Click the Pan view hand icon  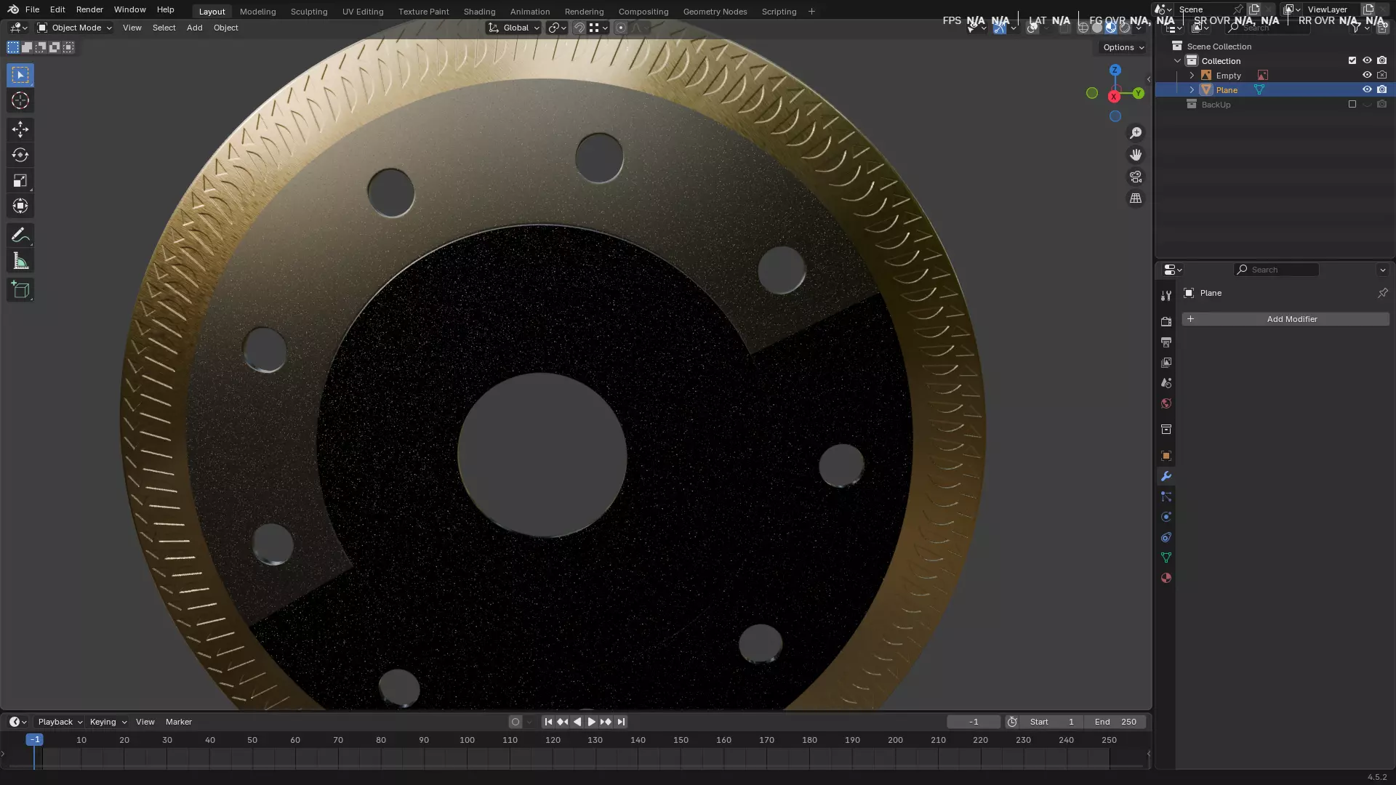(1136, 155)
